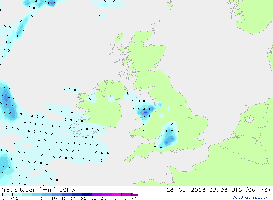The image size is (273, 200).
Task: Click the 'Th' weekday abbreviation in the footer
Action: [159, 190]
